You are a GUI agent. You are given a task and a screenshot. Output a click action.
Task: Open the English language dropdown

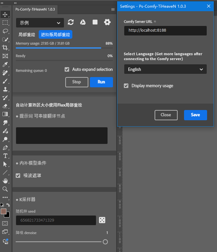pos(165,69)
